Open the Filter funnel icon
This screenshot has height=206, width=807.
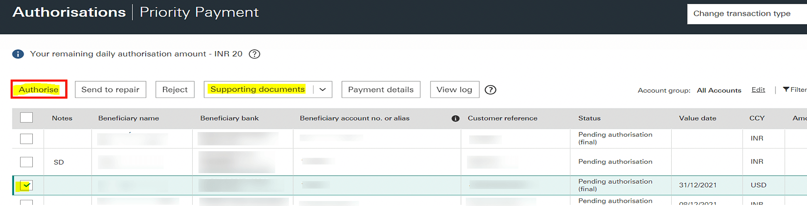click(786, 89)
